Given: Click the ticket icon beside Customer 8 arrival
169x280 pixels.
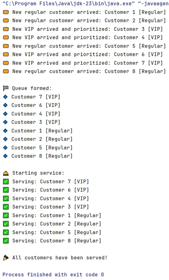Looking at the screenshot, I should 6,71.
